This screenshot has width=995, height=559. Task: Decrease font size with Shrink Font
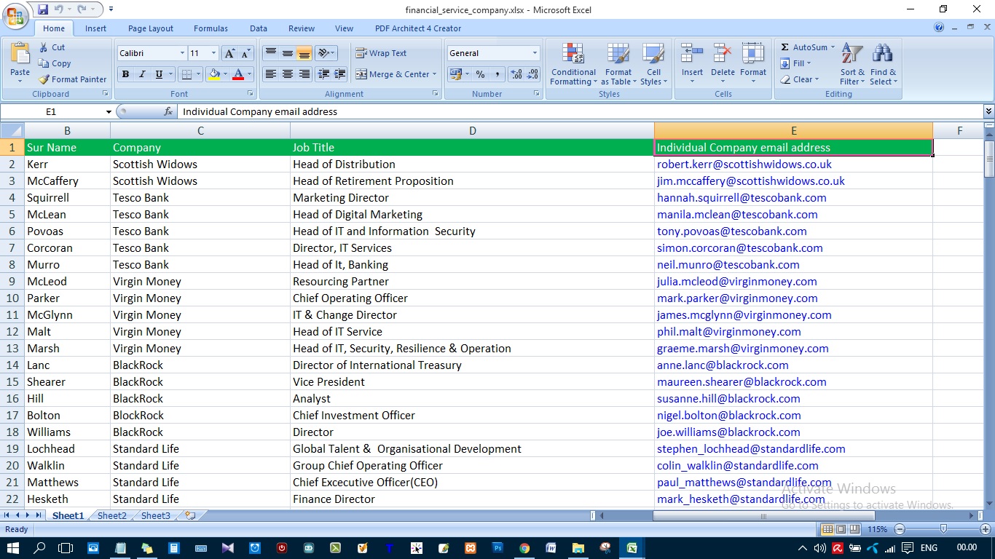(x=245, y=53)
